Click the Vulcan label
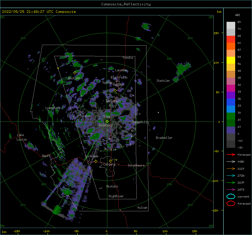 click(143, 207)
